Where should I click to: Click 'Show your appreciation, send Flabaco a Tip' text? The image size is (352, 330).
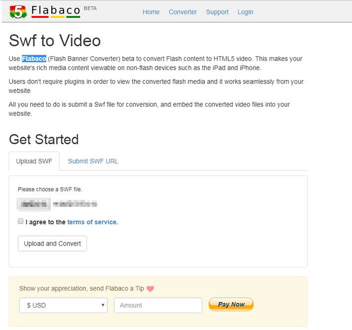pyautogui.click(x=82, y=288)
